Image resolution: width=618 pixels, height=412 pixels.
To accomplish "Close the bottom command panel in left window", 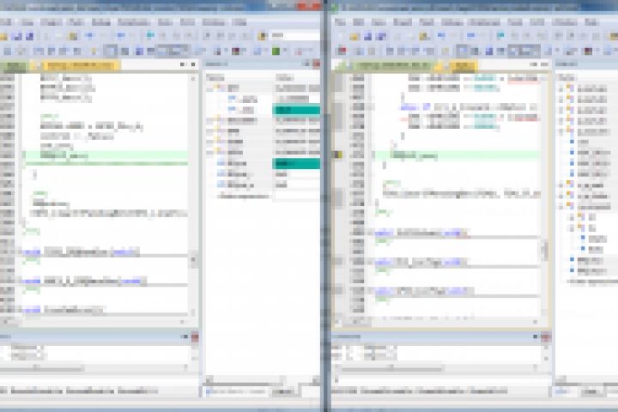I will click(195, 336).
